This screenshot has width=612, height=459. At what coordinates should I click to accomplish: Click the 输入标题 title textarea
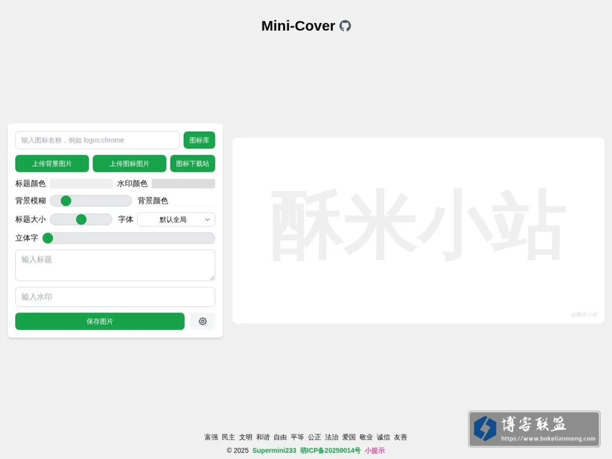click(x=115, y=265)
